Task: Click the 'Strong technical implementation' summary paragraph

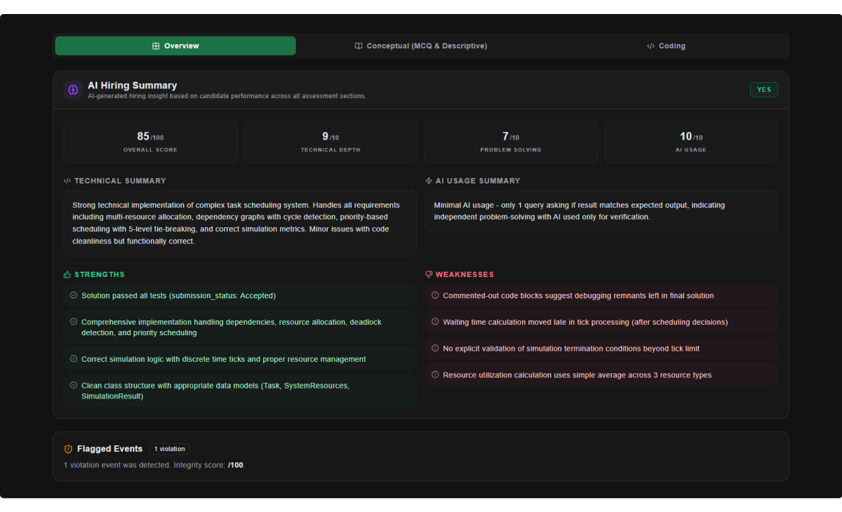Action: (x=236, y=223)
